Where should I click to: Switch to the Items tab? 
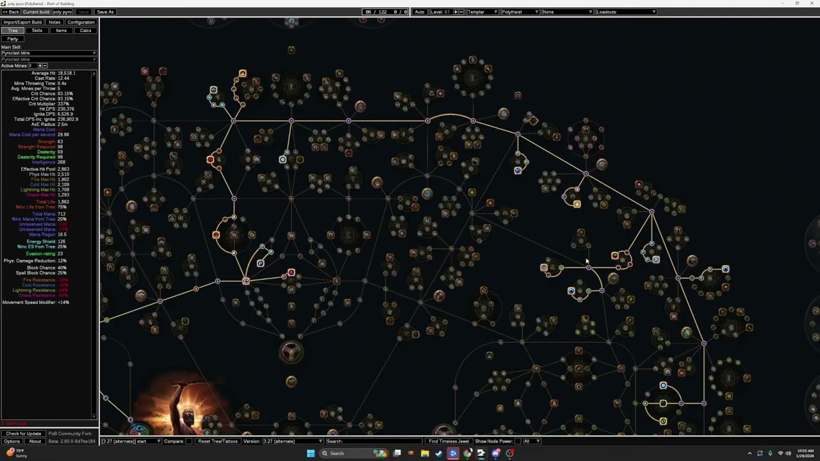click(61, 31)
